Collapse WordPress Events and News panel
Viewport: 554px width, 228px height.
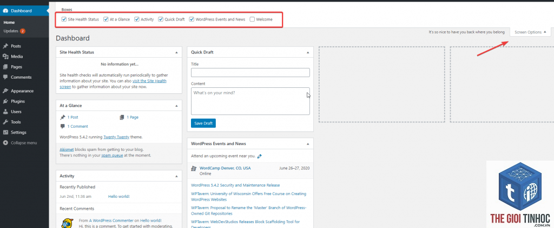coord(308,144)
